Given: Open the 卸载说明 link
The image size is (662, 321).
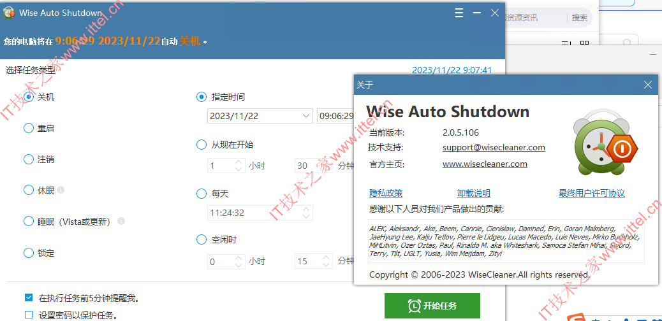Looking at the screenshot, I should tap(474, 193).
